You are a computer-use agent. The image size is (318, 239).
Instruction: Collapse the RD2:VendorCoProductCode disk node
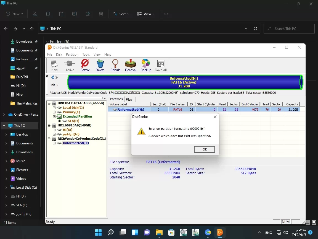click(x=49, y=139)
